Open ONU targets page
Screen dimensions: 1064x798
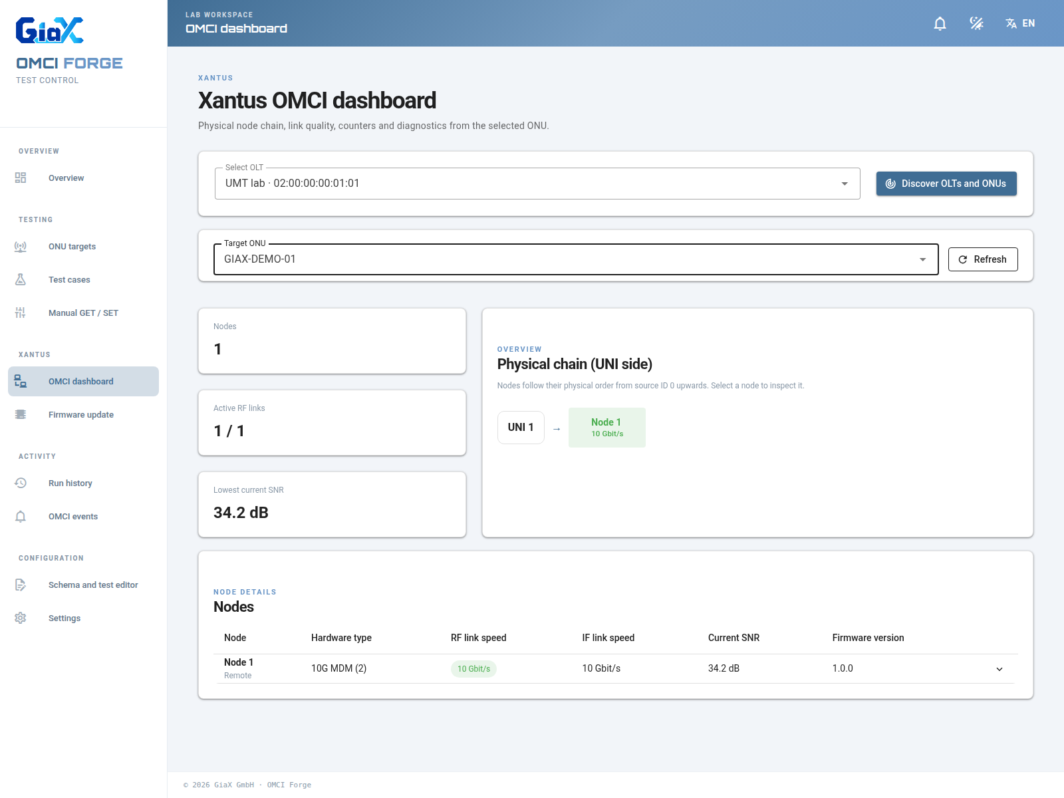pyautogui.click(x=83, y=247)
